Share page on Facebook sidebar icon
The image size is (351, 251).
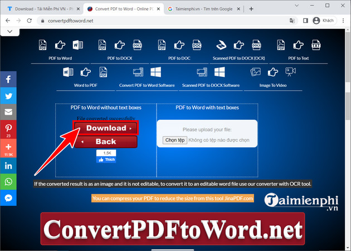coord(8,79)
